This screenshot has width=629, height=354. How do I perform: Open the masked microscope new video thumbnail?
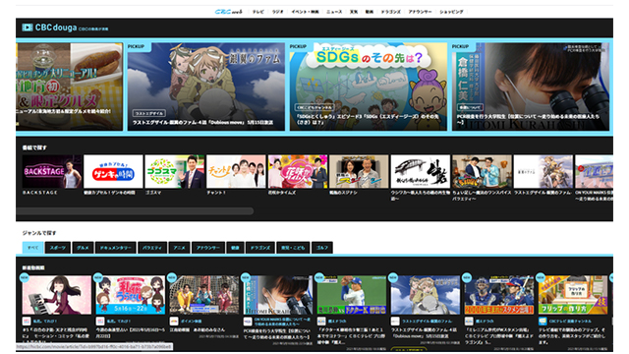tap(278, 295)
